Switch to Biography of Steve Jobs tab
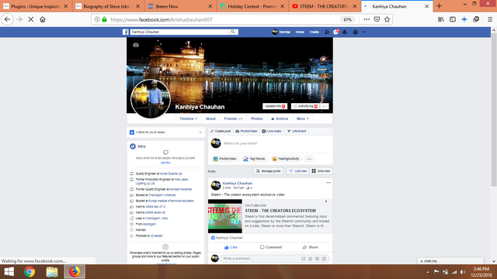Screen dimensions: 497x279 click(108, 6)
